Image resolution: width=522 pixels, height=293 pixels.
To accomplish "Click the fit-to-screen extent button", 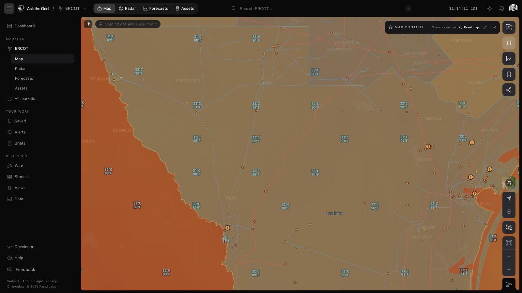I will click(509, 243).
